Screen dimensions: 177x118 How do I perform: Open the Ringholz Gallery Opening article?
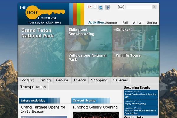[95, 107]
